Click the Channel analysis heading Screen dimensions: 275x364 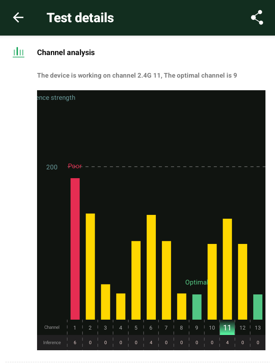66,52
